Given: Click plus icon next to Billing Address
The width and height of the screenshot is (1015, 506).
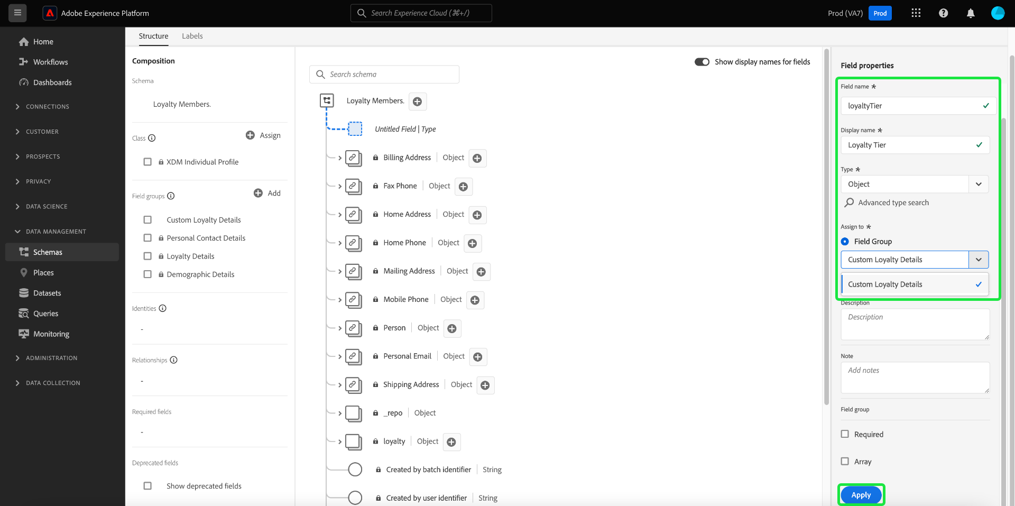Looking at the screenshot, I should click(x=477, y=158).
